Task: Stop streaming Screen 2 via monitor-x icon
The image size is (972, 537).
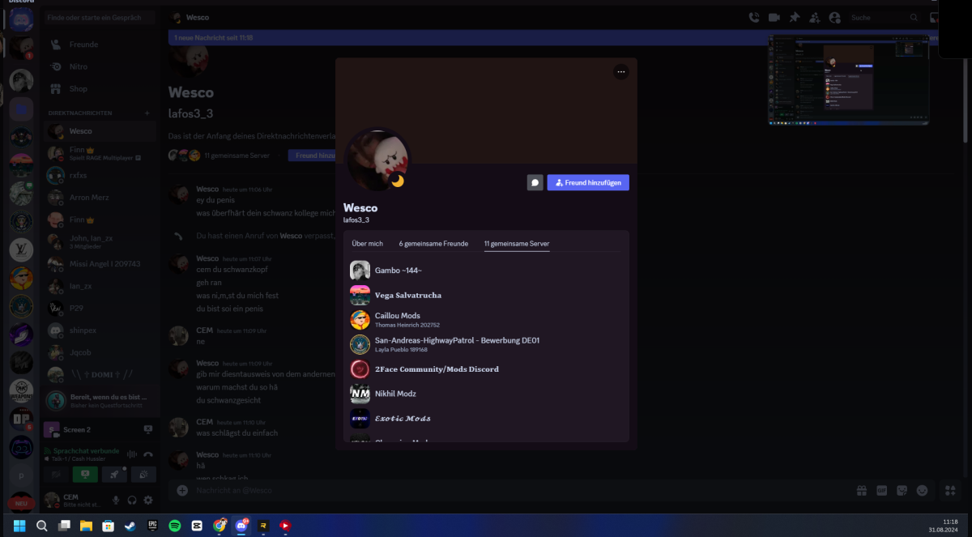Action: (x=147, y=429)
